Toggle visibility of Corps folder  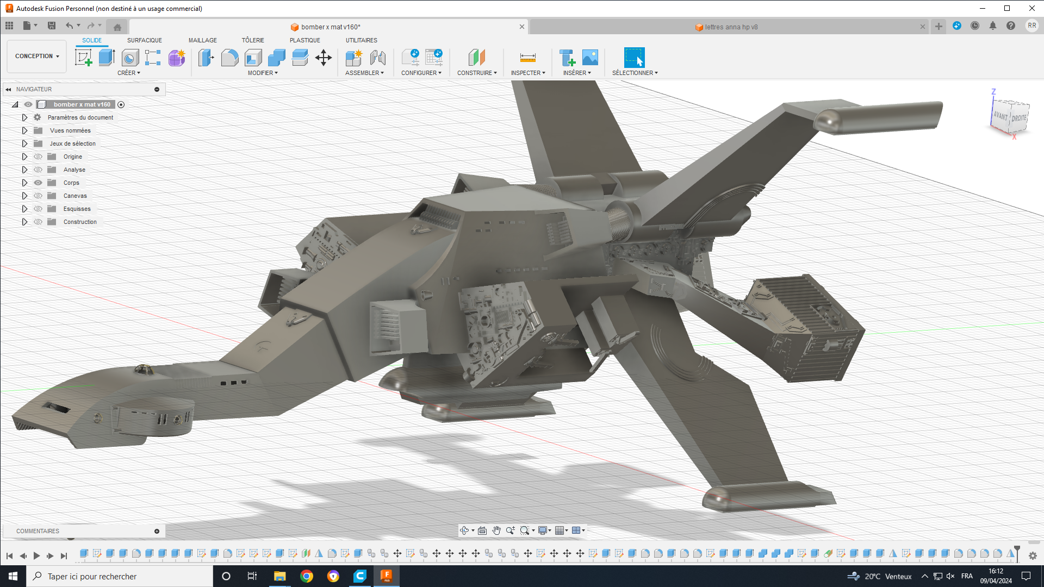38,183
